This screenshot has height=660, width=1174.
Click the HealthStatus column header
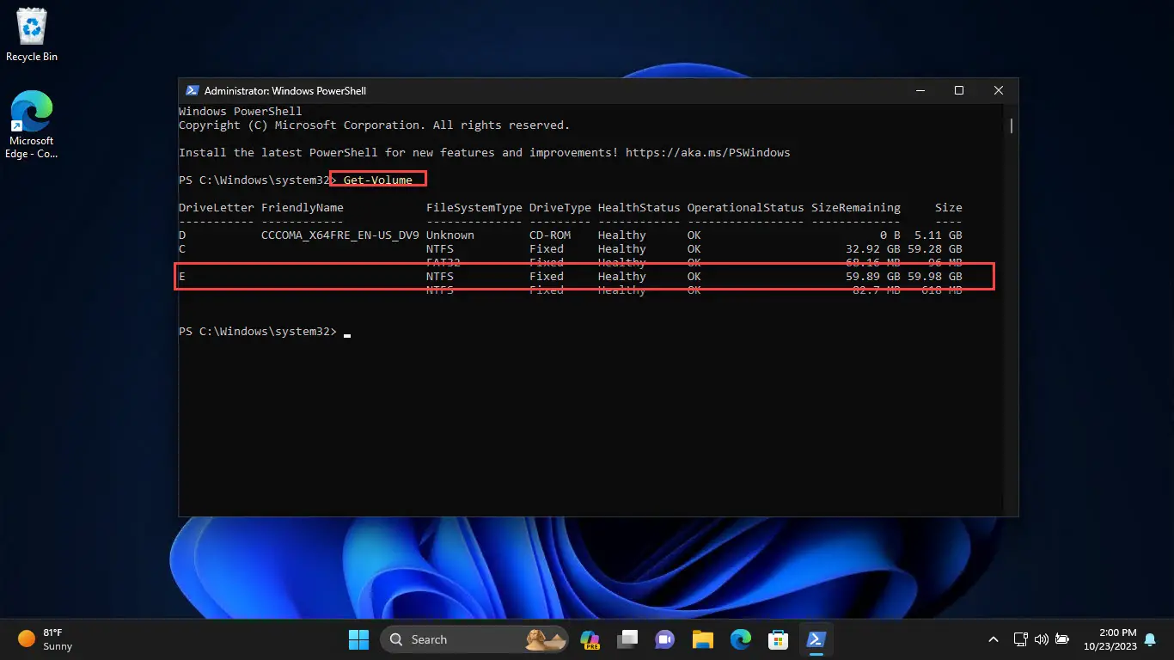(x=639, y=207)
